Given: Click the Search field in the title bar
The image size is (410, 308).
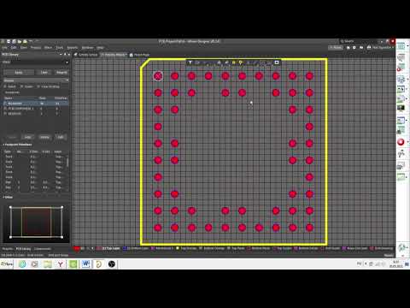Looking at the screenshot, I should click(x=359, y=41).
